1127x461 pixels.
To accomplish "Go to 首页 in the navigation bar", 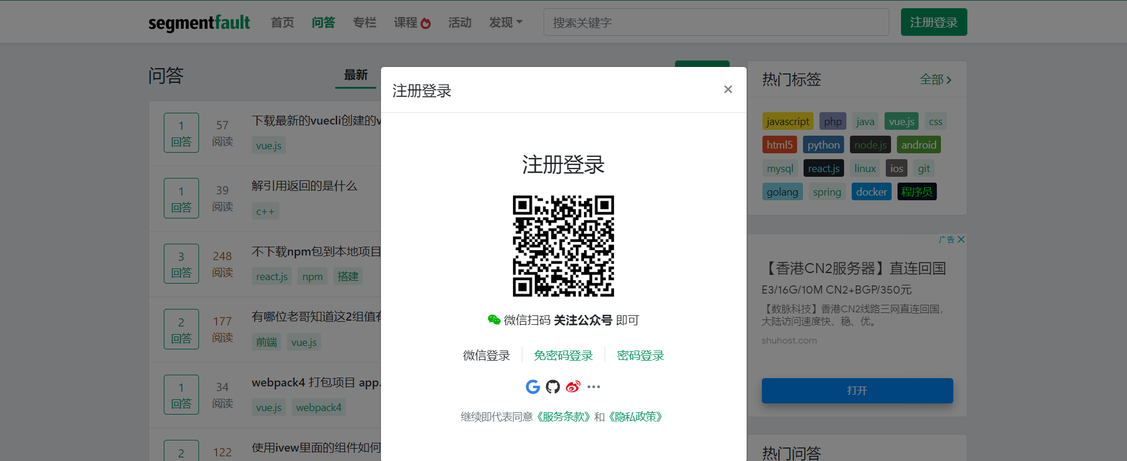I will click(282, 22).
